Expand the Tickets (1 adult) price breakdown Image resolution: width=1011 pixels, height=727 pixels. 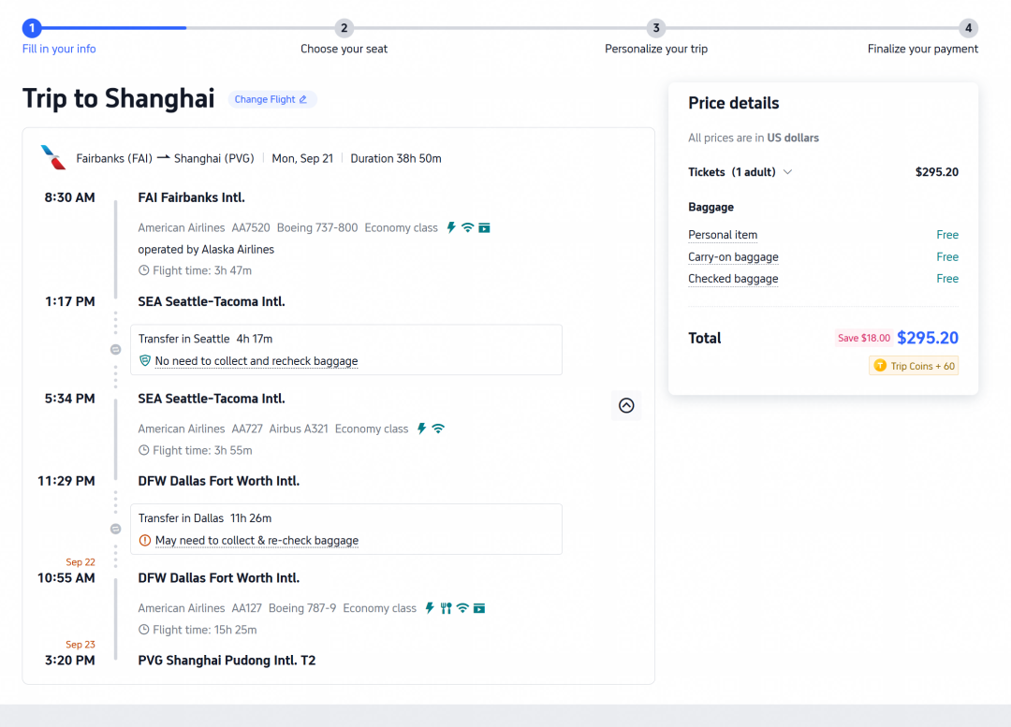[x=788, y=172]
